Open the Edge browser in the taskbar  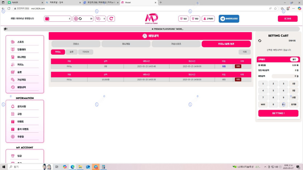(x=73, y=167)
